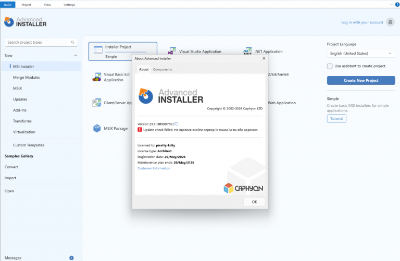Screen dimensions: 400x261
Task: Open the user account avatar icon
Action: coord(390,22)
